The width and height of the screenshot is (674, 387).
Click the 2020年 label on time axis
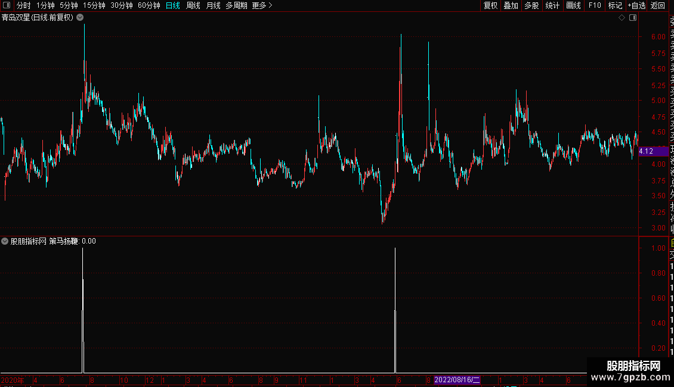coord(13,380)
